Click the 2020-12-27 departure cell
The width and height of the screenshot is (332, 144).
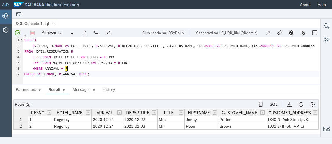point(140,120)
